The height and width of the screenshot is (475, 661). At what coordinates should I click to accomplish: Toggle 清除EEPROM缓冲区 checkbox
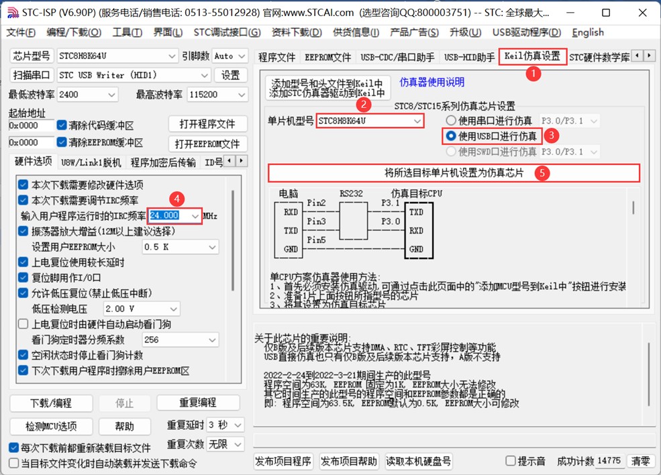[x=62, y=142]
